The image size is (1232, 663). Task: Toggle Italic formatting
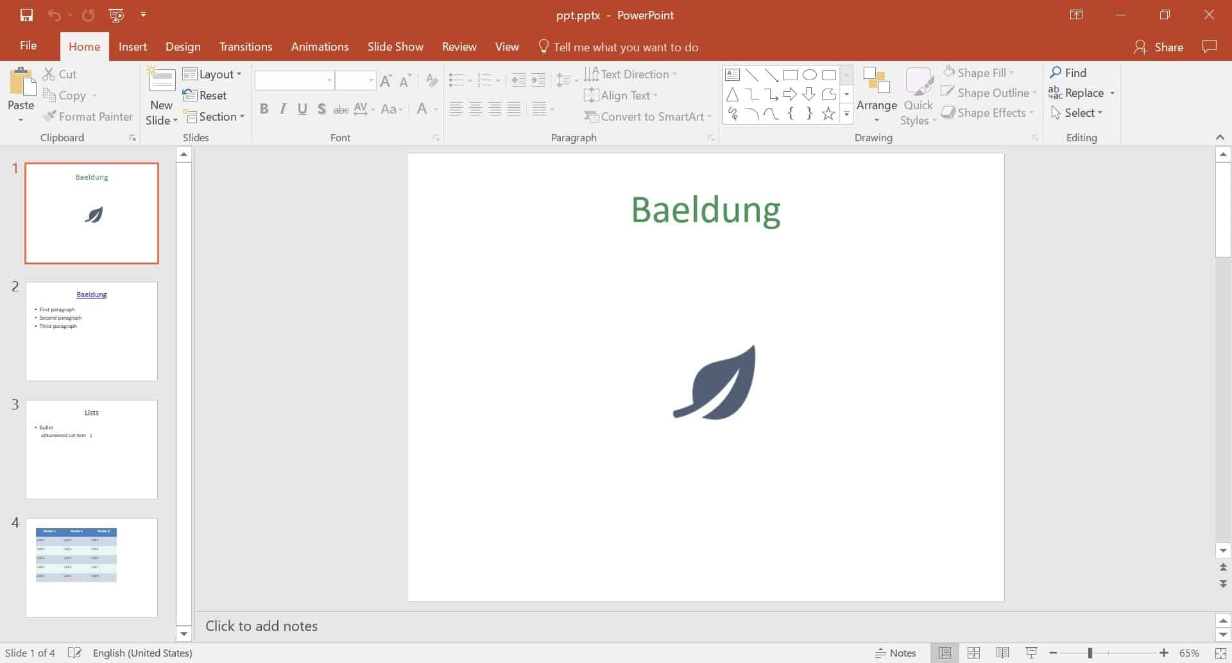(x=283, y=109)
